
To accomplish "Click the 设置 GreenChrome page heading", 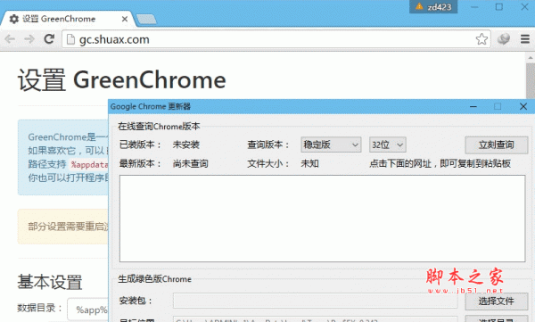I will pyautogui.click(x=122, y=80).
